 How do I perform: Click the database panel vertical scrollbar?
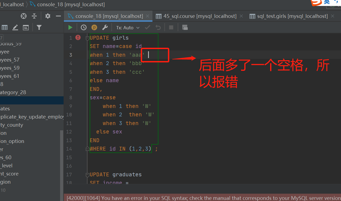pos(62,165)
